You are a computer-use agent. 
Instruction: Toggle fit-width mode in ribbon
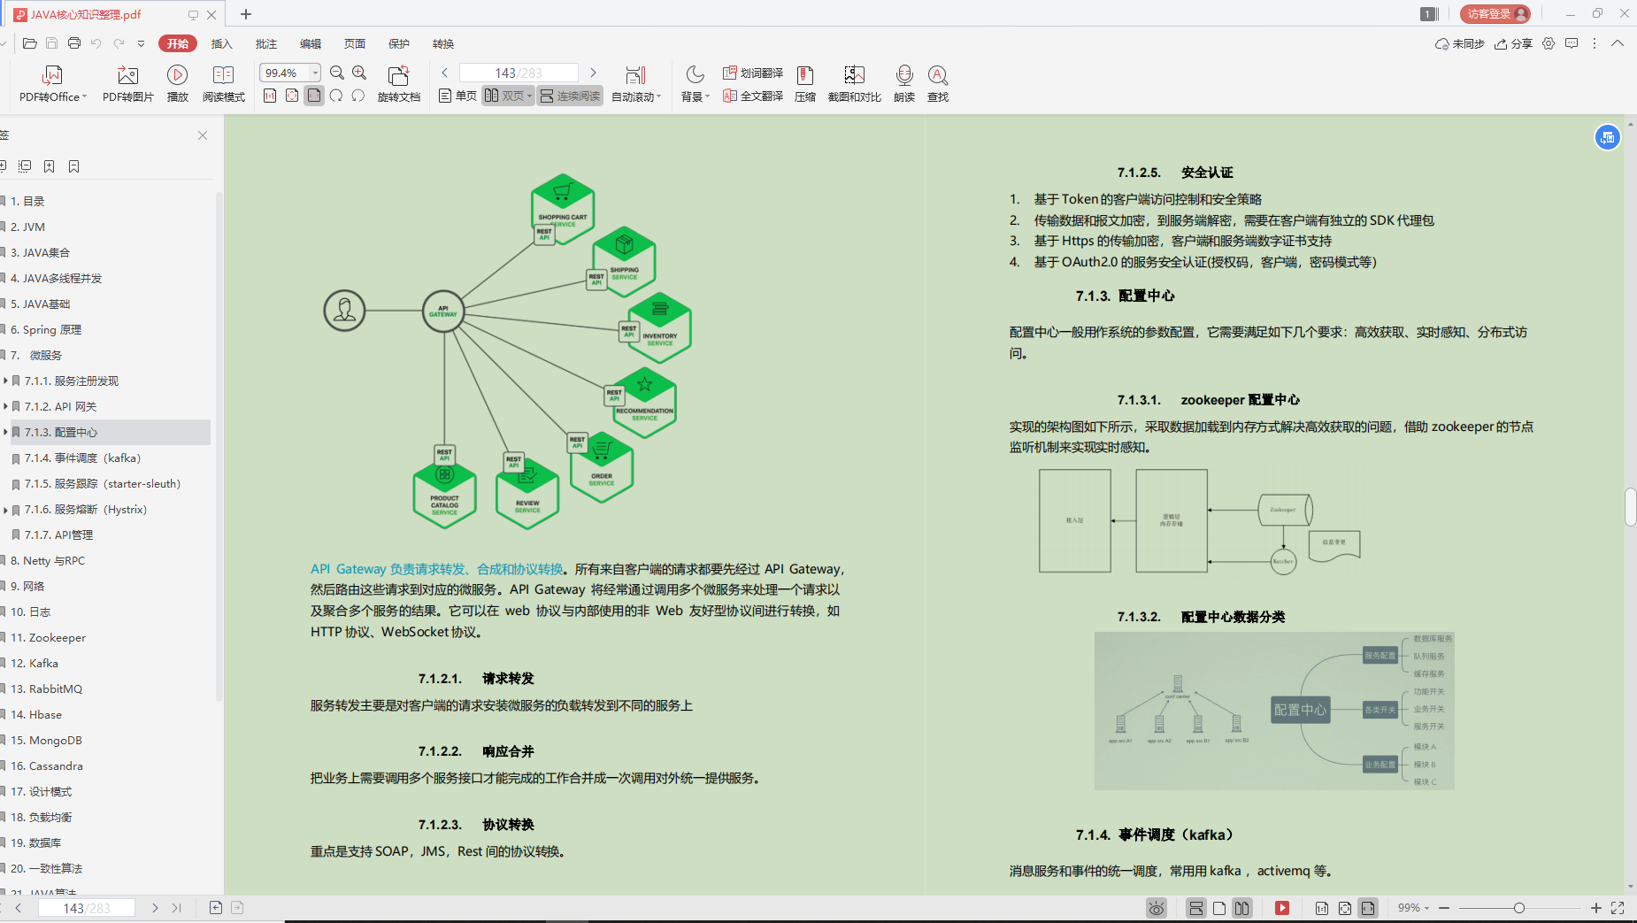(314, 96)
